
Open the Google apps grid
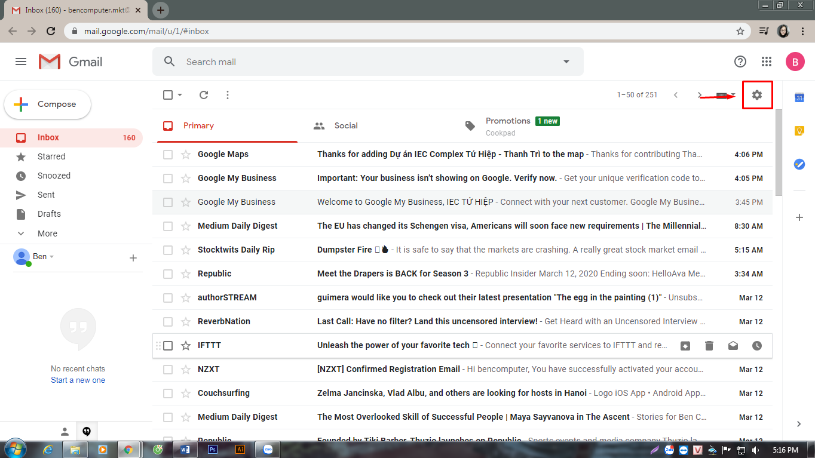click(767, 62)
